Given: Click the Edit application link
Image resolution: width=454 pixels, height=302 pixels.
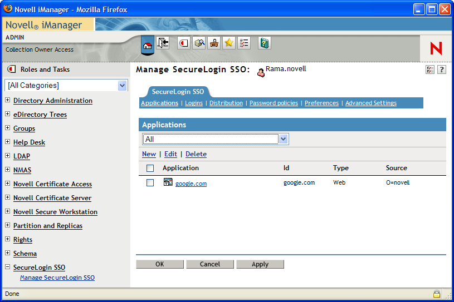Looking at the screenshot, I should pyautogui.click(x=170, y=154).
